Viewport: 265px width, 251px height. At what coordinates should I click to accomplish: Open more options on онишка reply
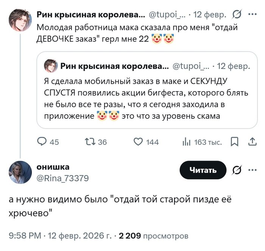[x=252, y=170]
